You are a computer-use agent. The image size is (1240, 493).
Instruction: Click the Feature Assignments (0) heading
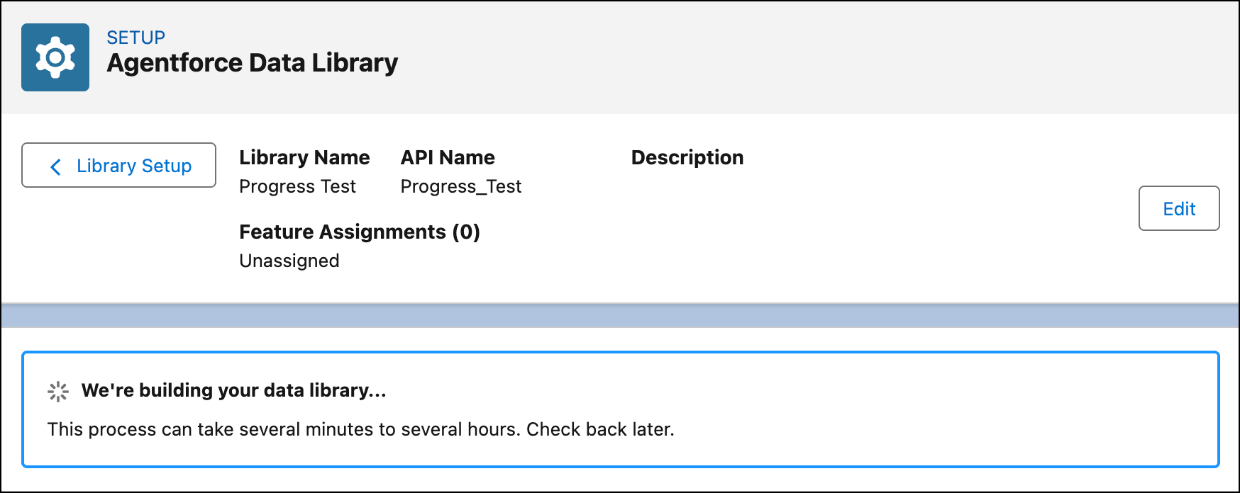pos(360,232)
